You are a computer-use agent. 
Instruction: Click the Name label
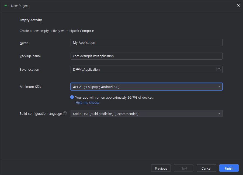point(24,43)
